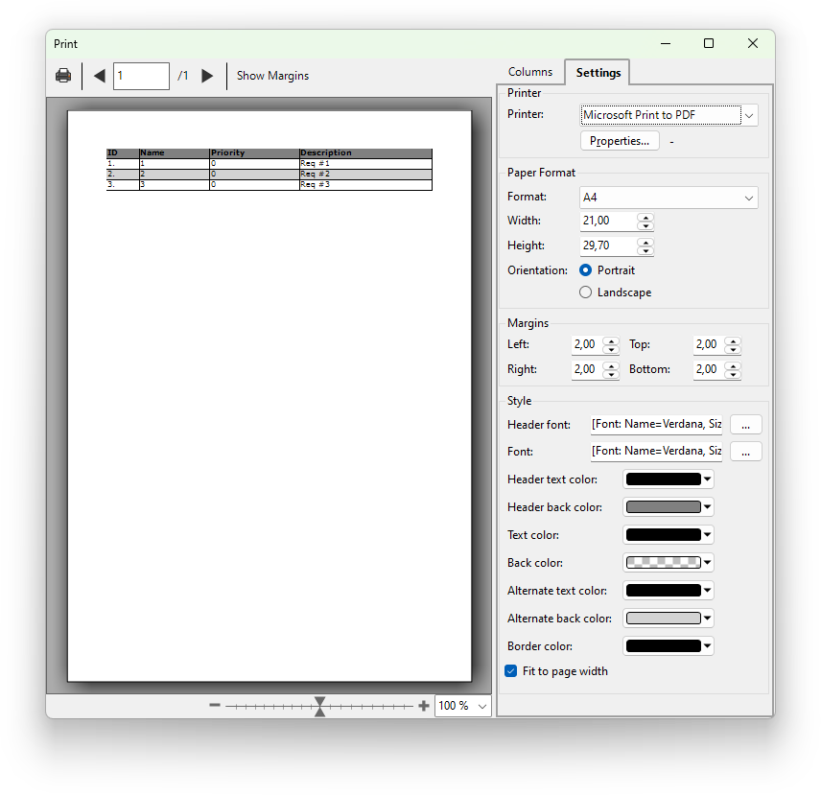The image size is (821, 795).
Task: Click the preview page thumbnail
Action: coord(270,396)
